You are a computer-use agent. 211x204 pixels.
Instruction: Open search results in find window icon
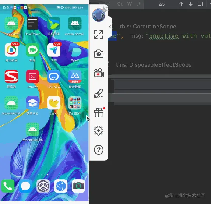point(200,4)
